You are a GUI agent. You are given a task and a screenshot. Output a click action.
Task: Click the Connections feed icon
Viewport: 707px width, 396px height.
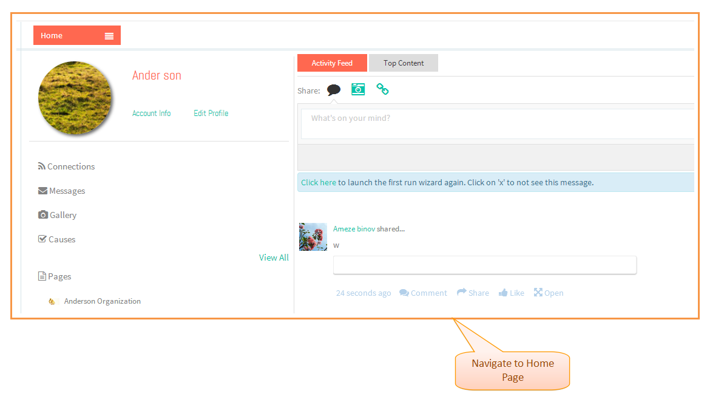point(42,166)
